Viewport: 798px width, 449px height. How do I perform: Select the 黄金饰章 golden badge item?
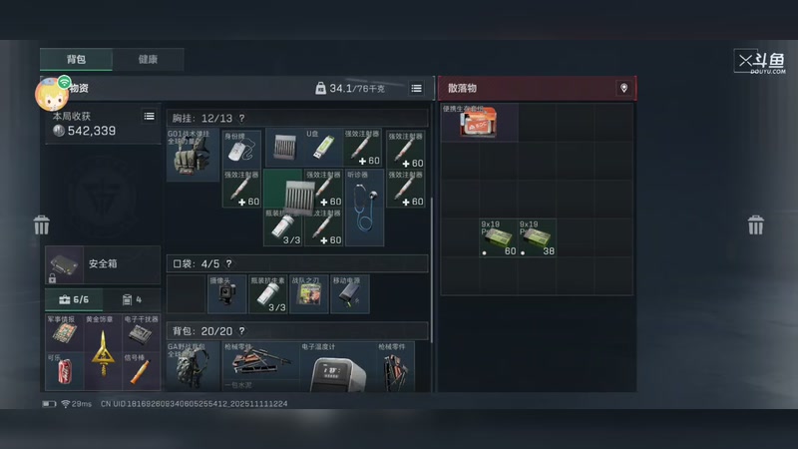pyautogui.click(x=103, y=352)
